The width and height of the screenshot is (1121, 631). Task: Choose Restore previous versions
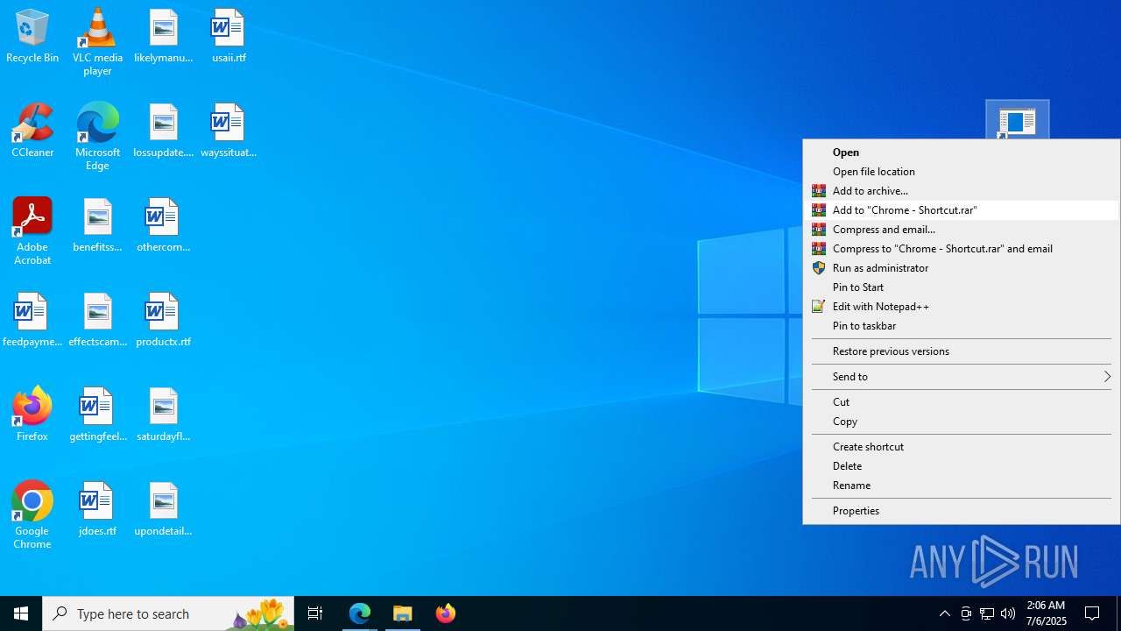962,351
